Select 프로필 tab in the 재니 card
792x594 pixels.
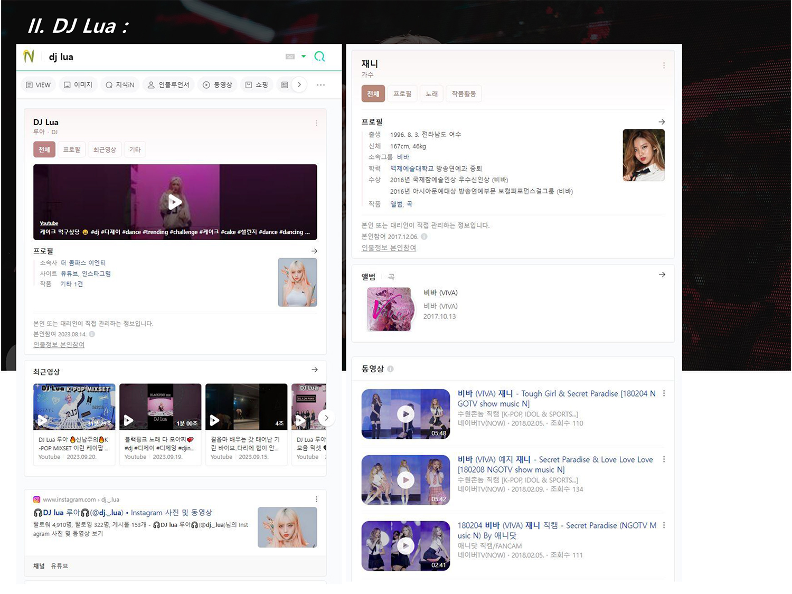(x=402, y=93)
